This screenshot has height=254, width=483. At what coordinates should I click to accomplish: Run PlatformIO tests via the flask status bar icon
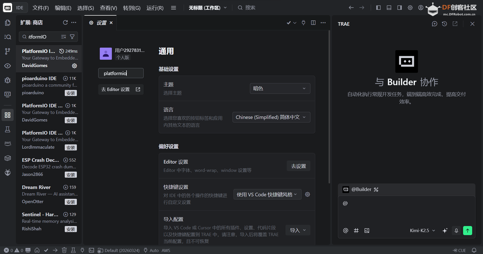coord(73,250)
